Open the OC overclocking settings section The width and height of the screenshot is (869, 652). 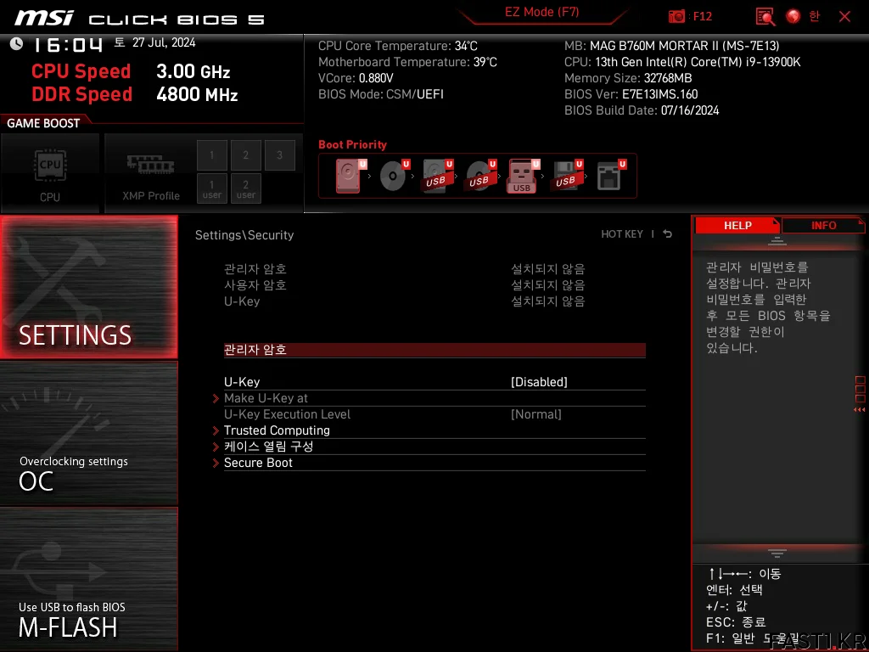[89, 434]
